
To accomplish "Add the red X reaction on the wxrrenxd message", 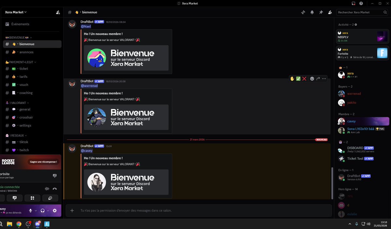I will tap(304, 79).
